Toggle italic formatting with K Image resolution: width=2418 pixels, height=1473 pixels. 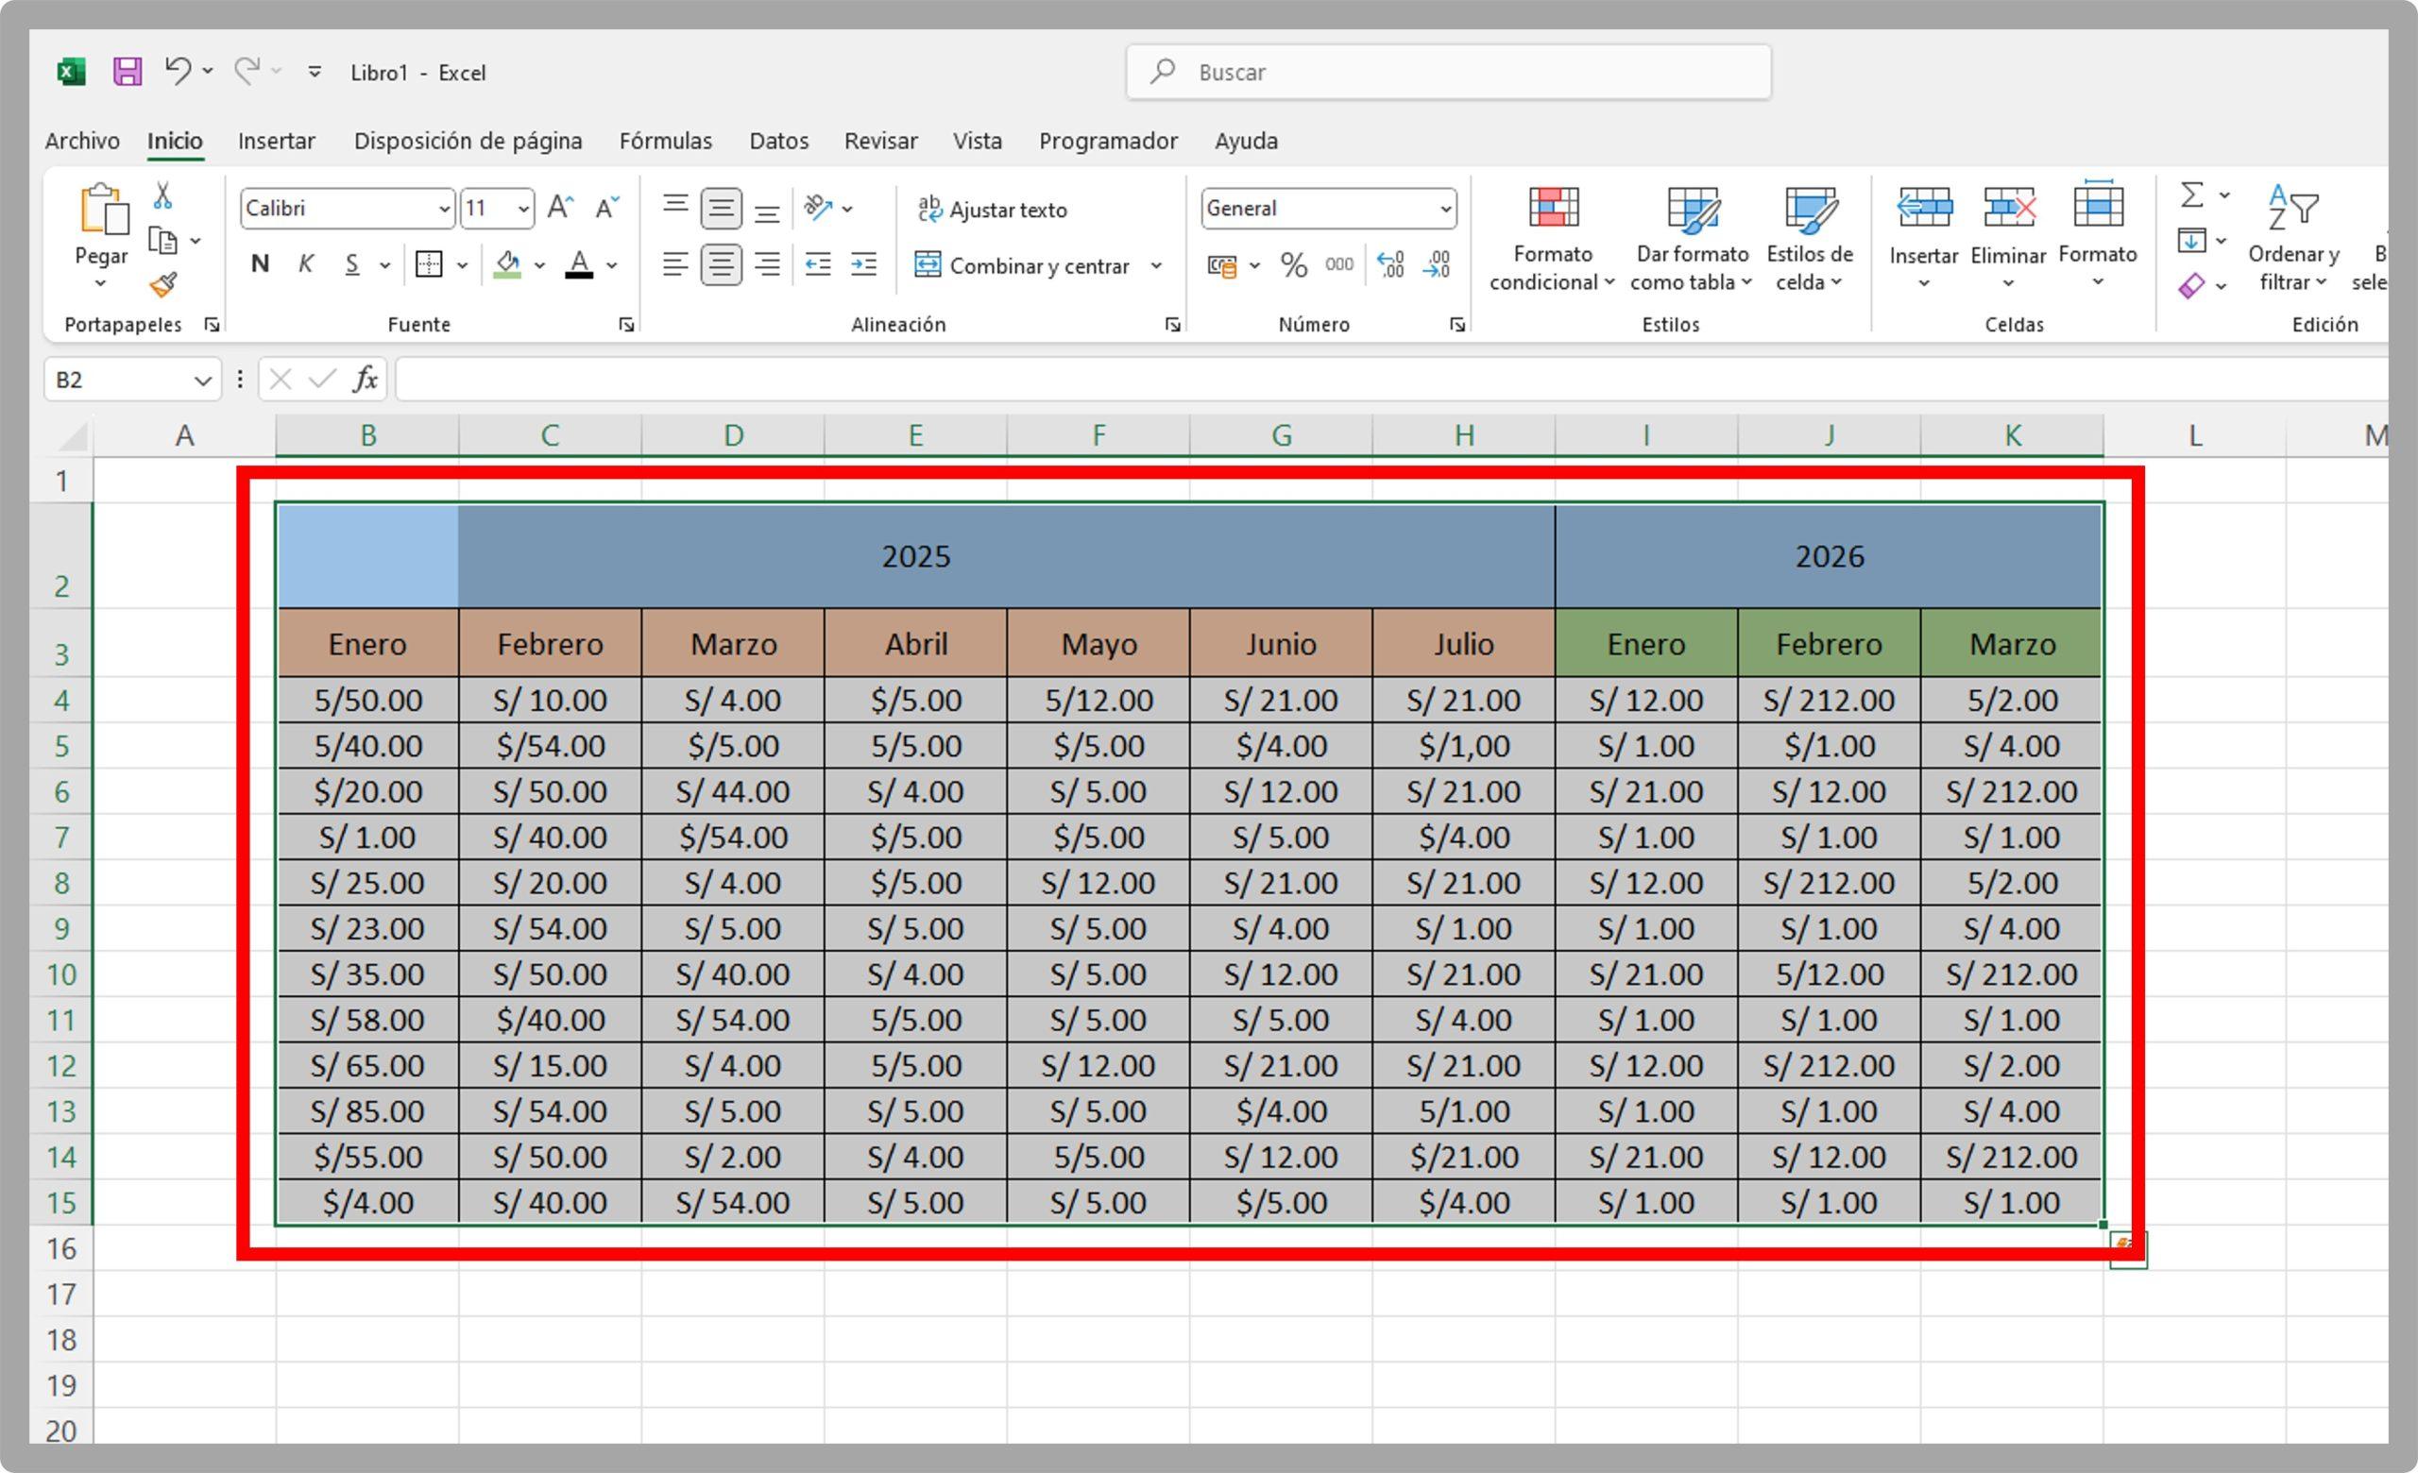[x=306, y=262]
